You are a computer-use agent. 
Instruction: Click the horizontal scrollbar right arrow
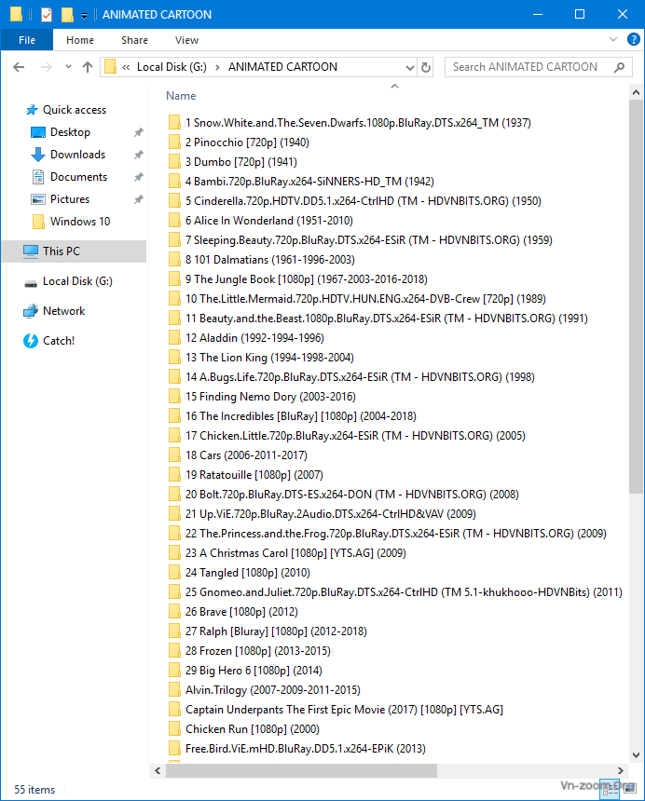[621, 771]
